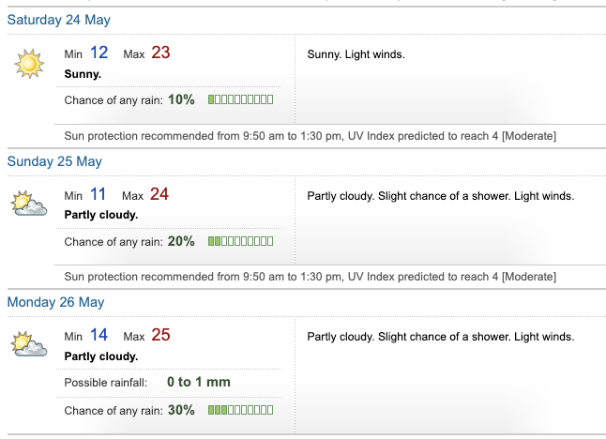Click the 30% rain chance bar
The width and height of the screenshot is (606, 439).
[x=240, y=410]
